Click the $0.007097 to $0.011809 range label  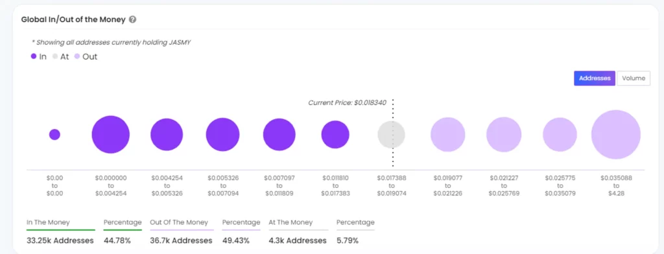click(x=279, y=186)
